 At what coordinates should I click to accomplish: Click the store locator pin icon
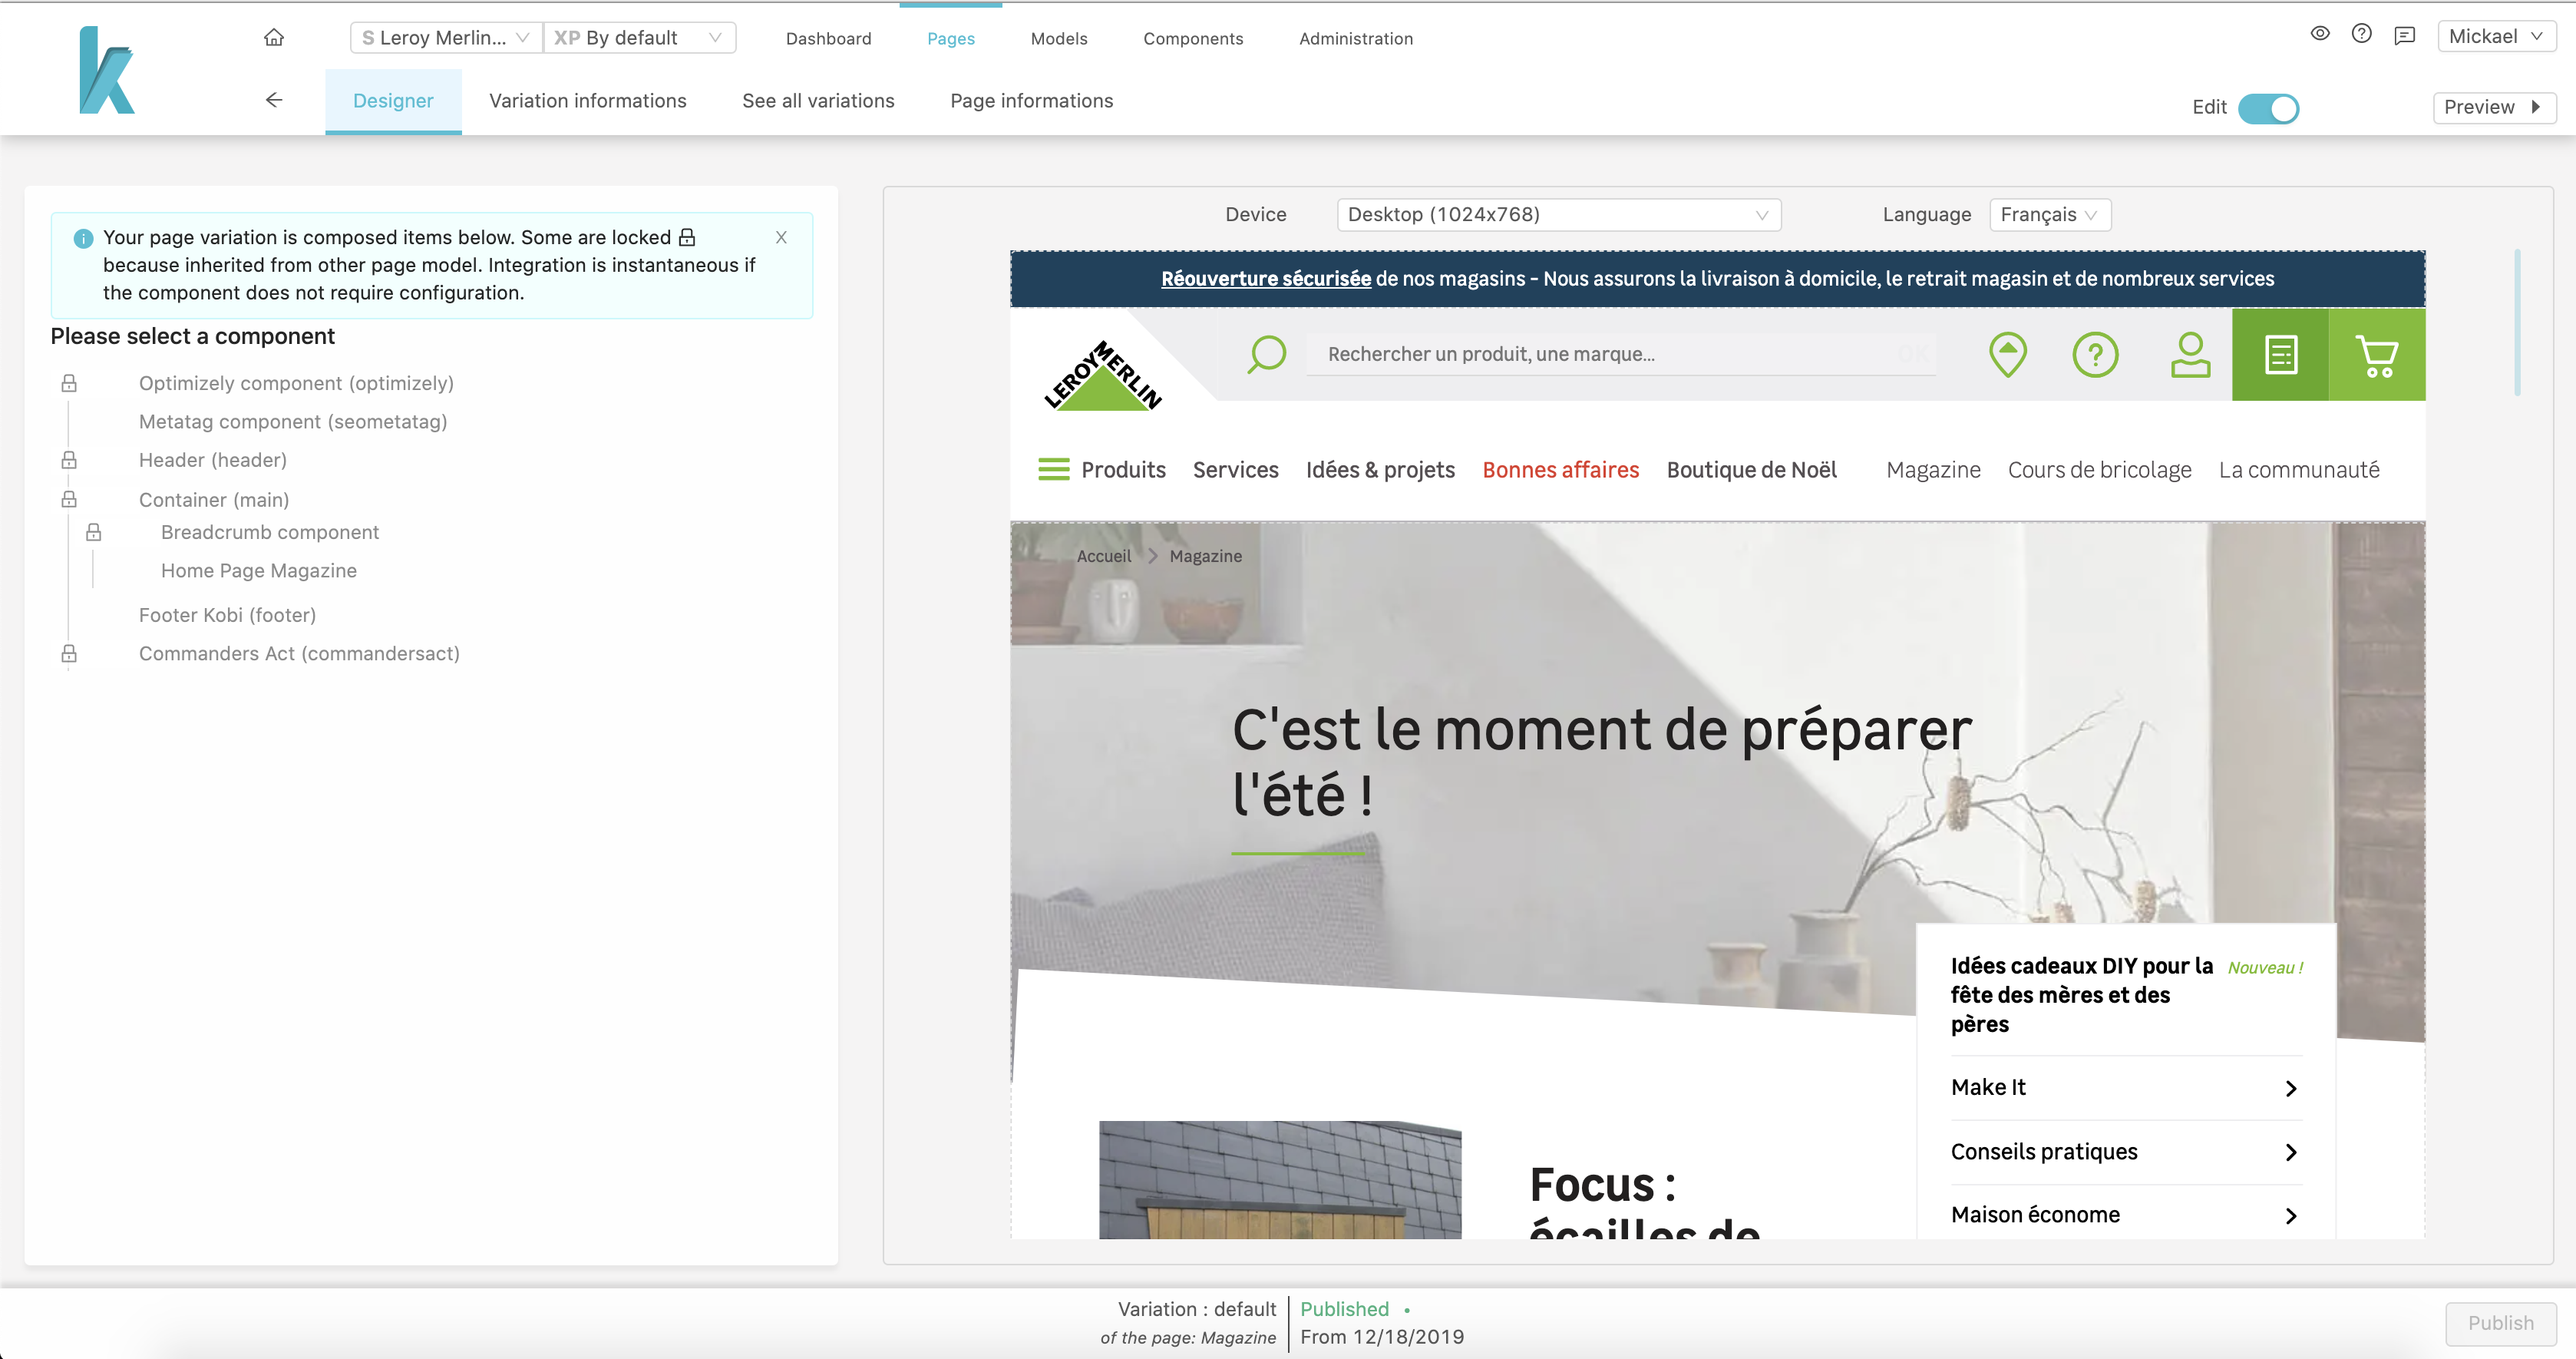[2007, 355]
